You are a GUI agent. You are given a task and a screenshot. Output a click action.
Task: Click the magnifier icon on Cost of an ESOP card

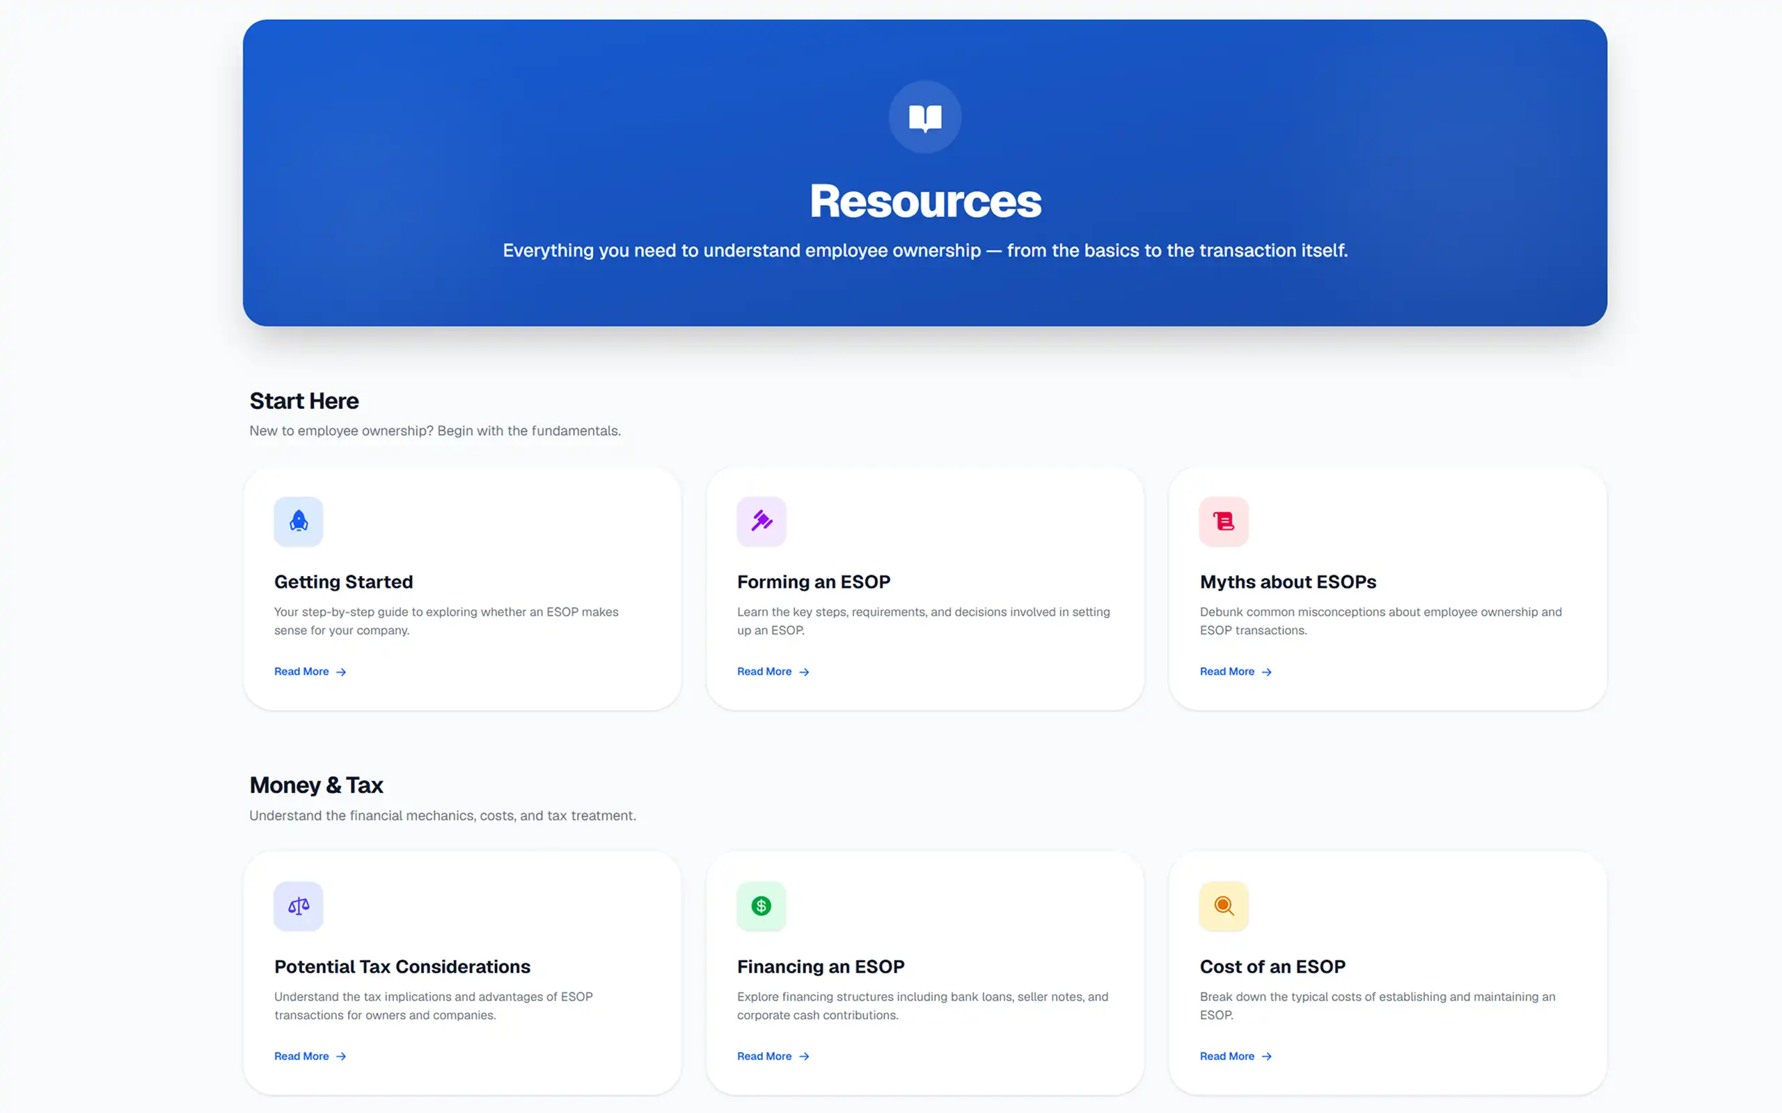pyautogui.click(x=1224, y=906)
